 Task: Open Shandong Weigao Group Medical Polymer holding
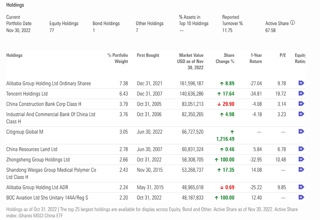(51, 173)
